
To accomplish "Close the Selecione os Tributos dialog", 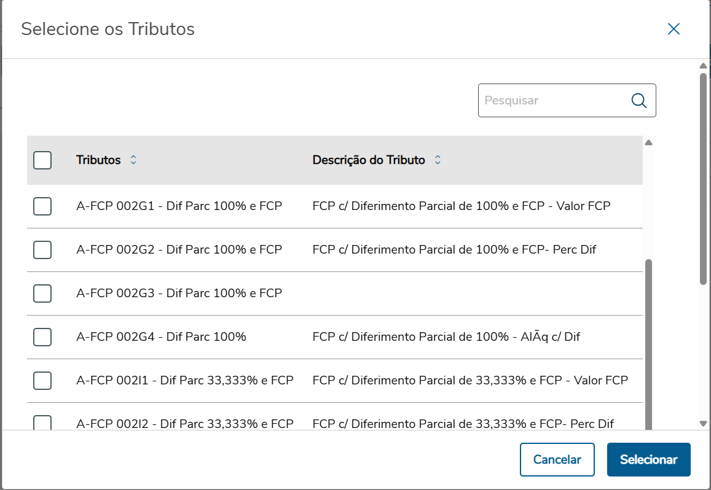I will (x=674, y=29).
